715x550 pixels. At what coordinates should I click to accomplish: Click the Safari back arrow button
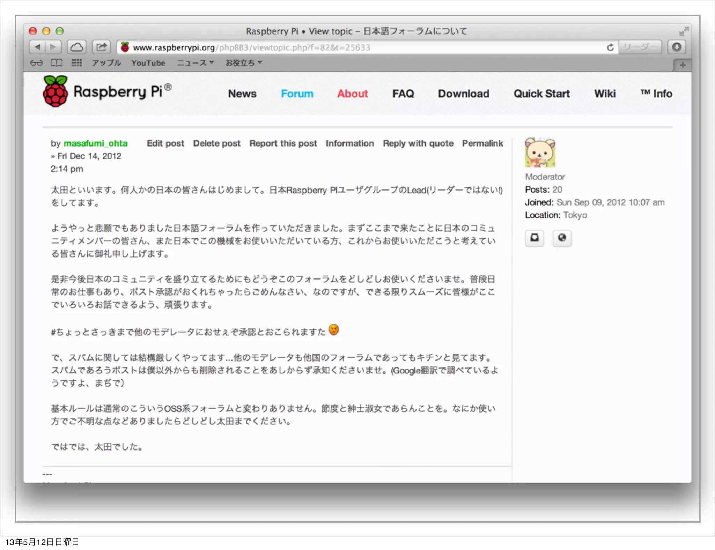click(38, 47)
